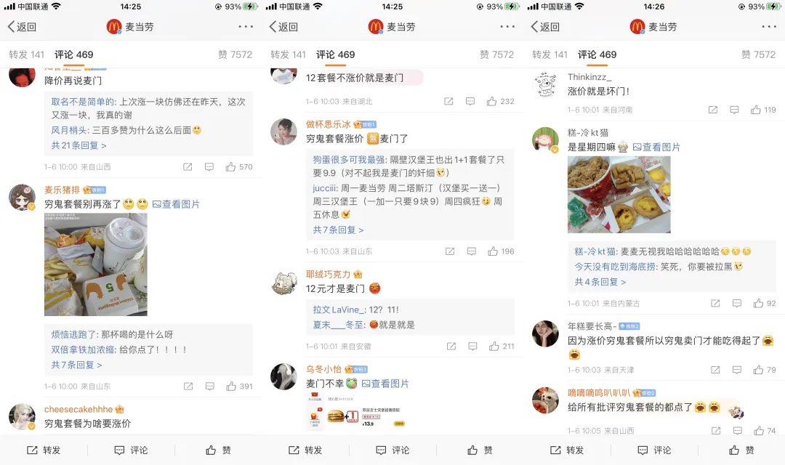Like the comment showing 92 likes
Screen dimensions: 785x465
(765, 303)
